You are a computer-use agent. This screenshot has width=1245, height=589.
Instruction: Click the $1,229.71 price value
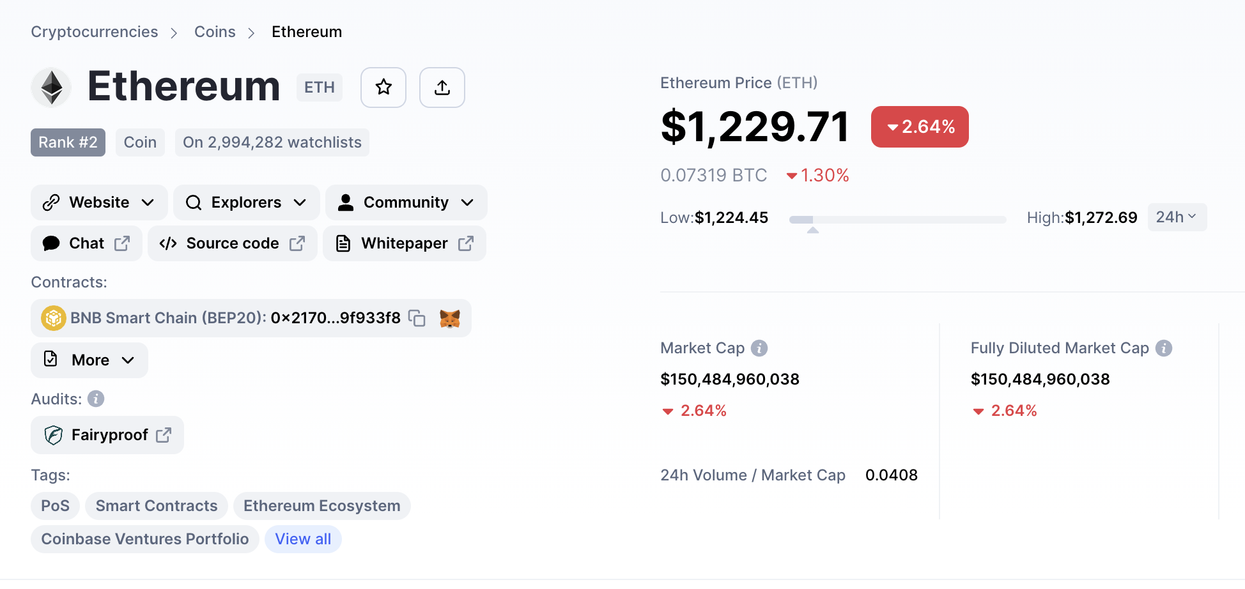click(x=755, y=126)
